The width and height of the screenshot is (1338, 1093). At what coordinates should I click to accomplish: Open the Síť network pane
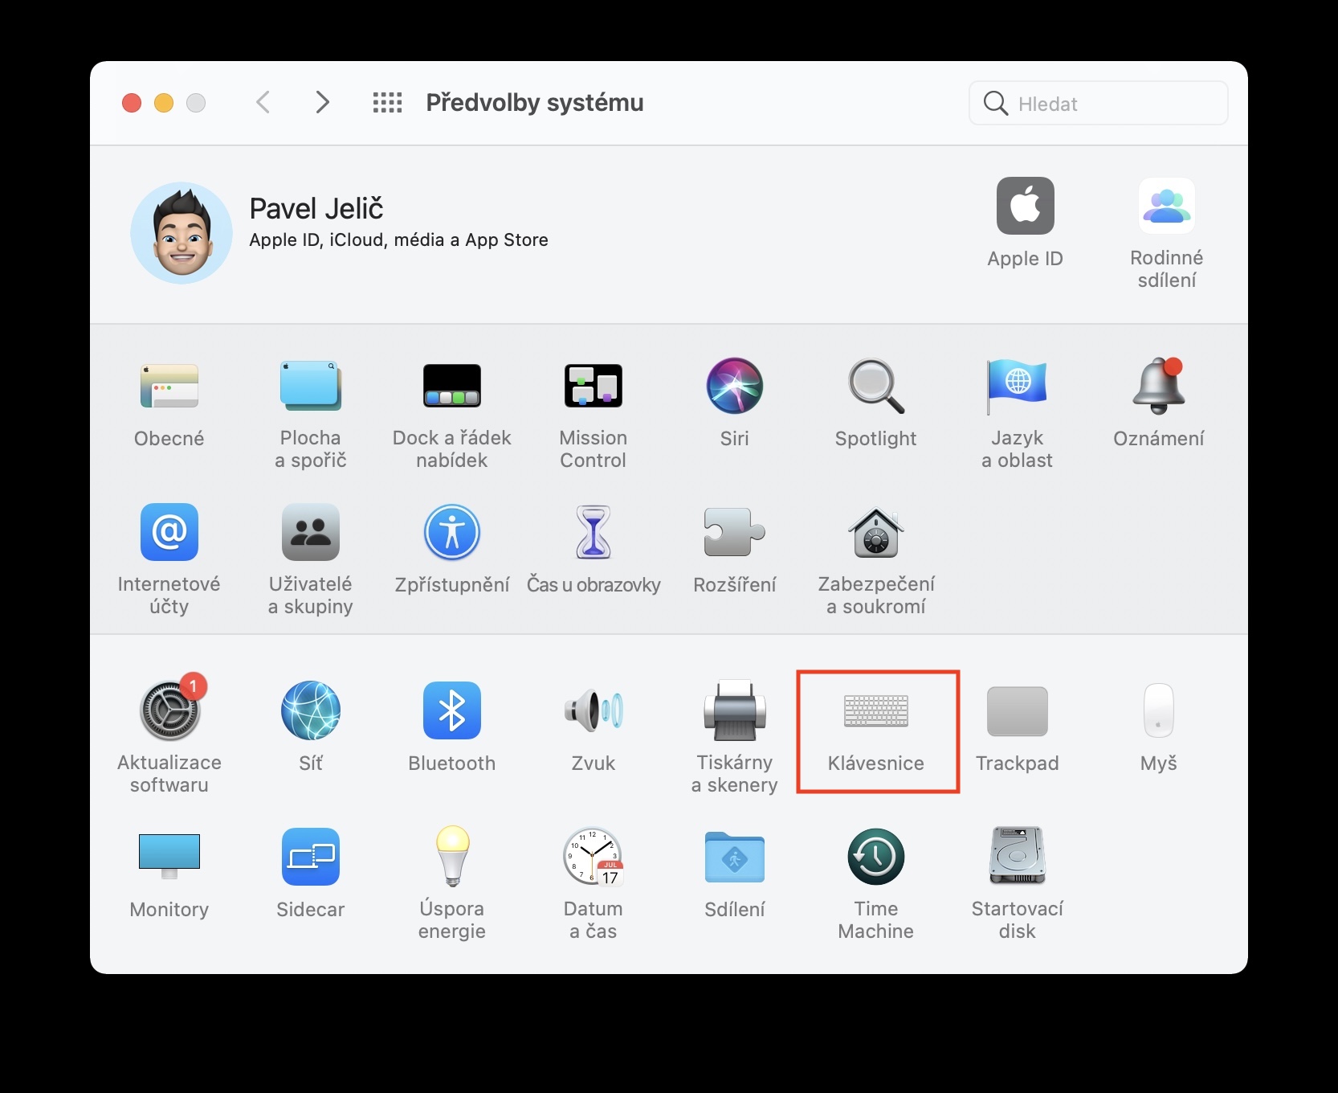311,728
